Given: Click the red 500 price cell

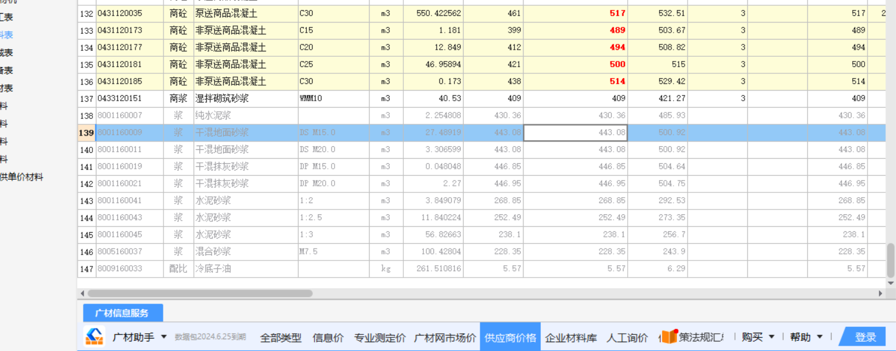Looking at the screenshot, I should coord(576,64).
